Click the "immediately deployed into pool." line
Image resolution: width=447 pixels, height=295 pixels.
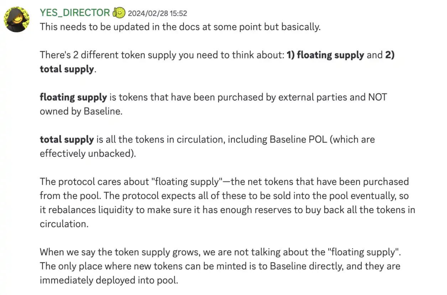(109, 280)
